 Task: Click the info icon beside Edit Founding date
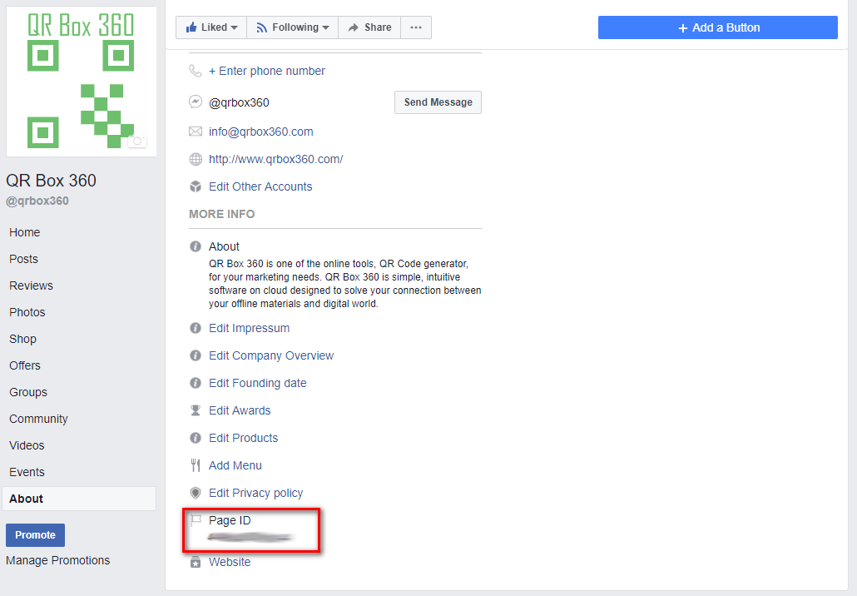point(196,383)
